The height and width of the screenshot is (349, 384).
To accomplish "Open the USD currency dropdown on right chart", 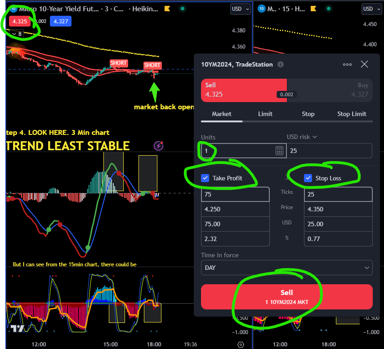I will pyautogui.click(x=372, y=9).
